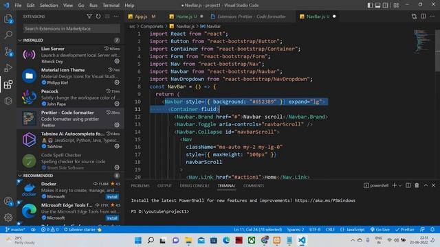Open changes icon in the editor toolbar
This screenshot has height=247, width=440.
[x=414, y=16]
